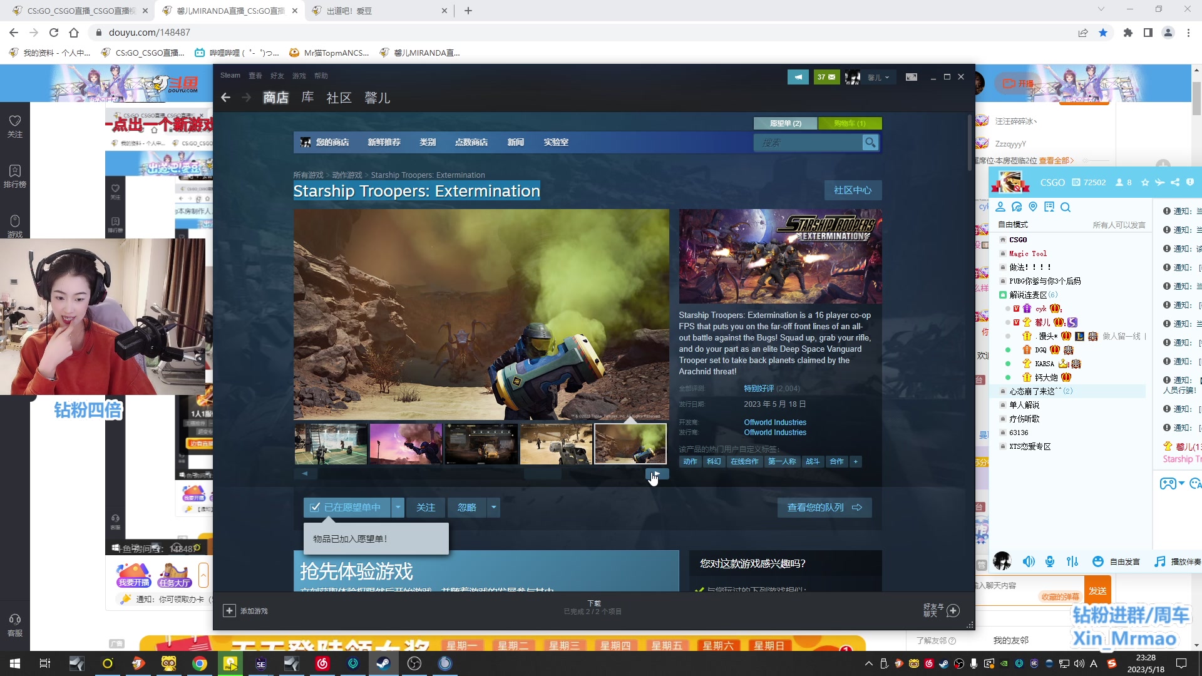Image resolution: width=1202 pixels, height=676 pixels.
Task: Click the store search magnifier icon
Action: pyautogui.click(x=870, y=143)
